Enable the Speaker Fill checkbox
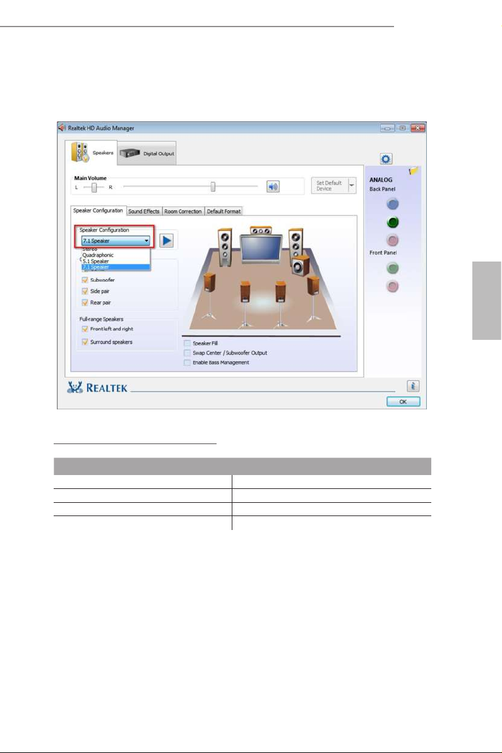The width and height of the screenshot is (502, 753). tap(187, 344)
